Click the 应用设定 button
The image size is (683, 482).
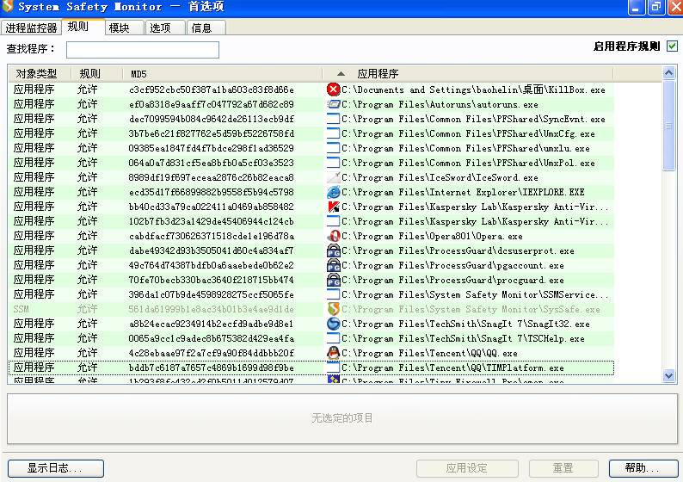coord(467,468)
